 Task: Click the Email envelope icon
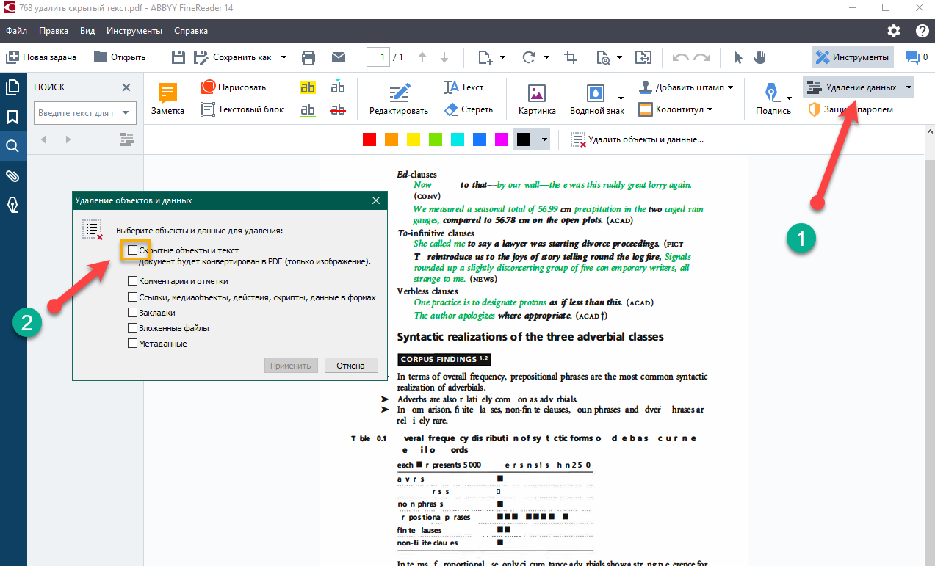coord(338,57)
